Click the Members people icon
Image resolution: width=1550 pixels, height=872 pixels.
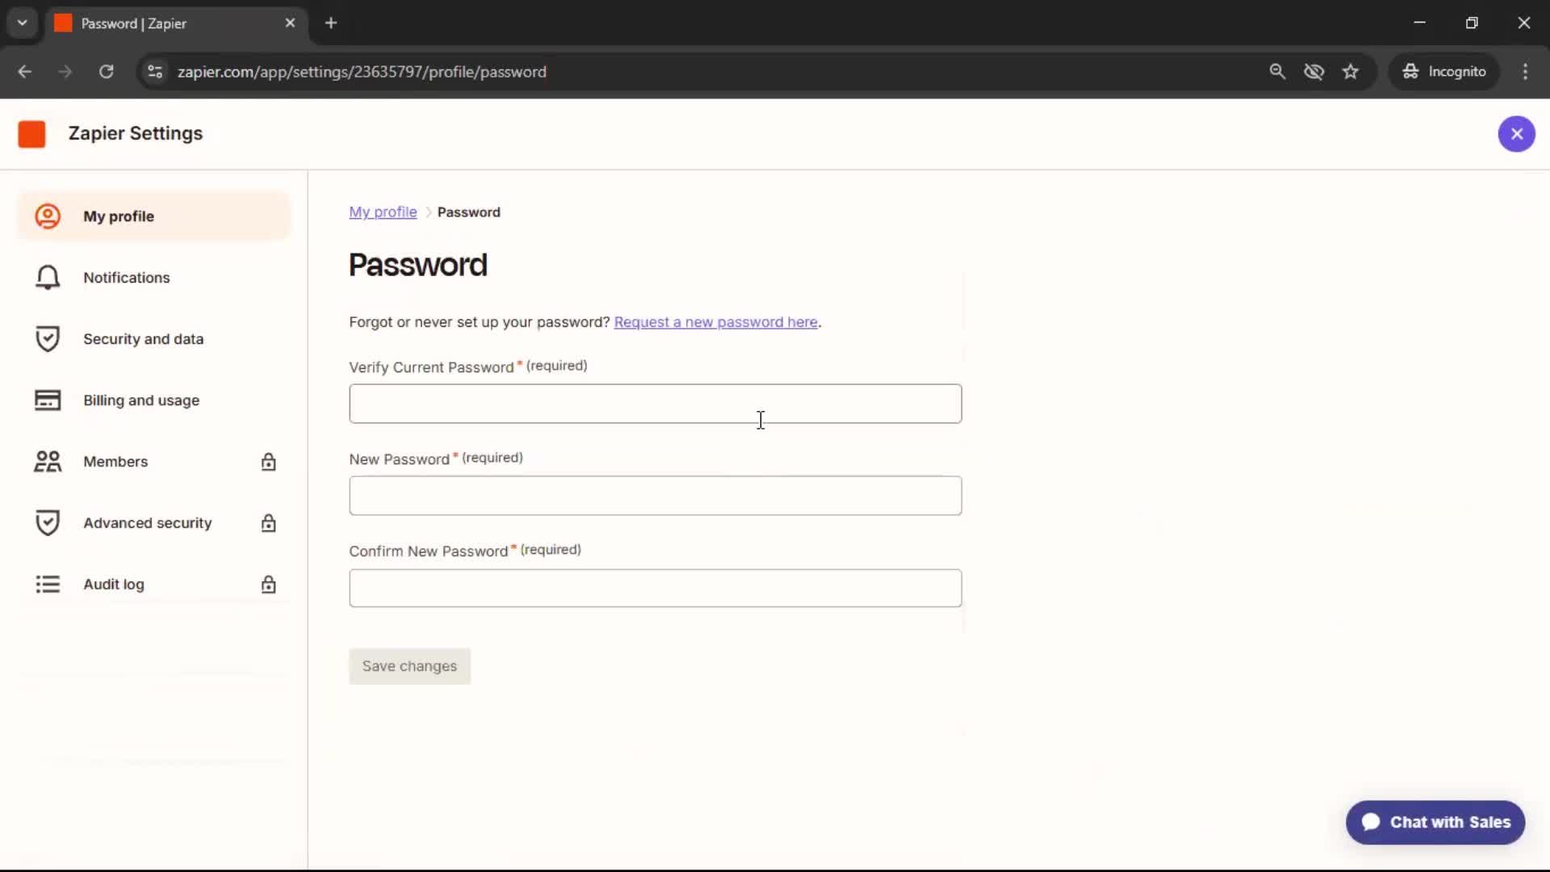pyautogui.click(x=48, y=462)
